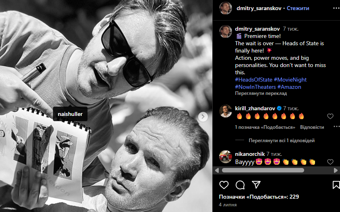Click Переглянути переклад link
Viewport: 340px width, 212px height.
pos(261,94)
